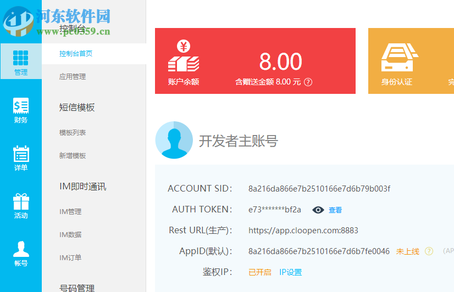Click the question mark next to 含赠送金额
The width and height of the screenshot is (454, 292).
tap(308, 82)
